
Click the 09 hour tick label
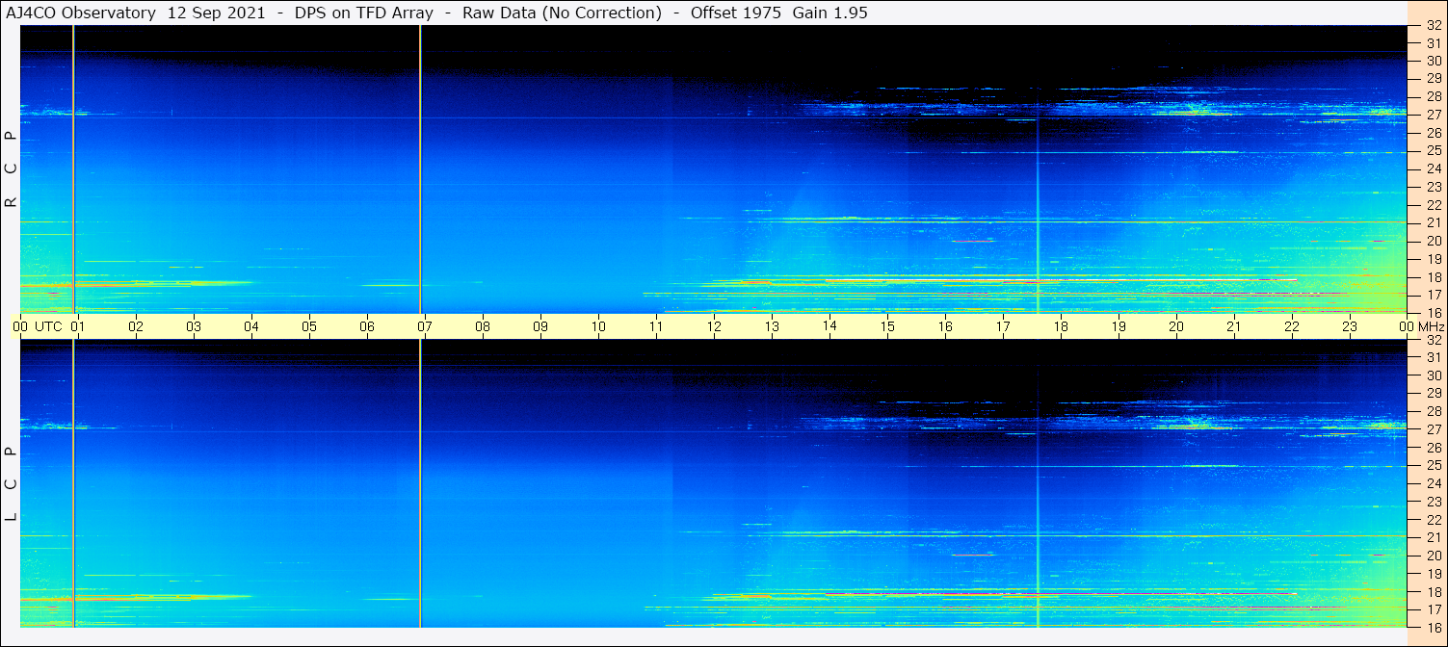pos(540,326)
